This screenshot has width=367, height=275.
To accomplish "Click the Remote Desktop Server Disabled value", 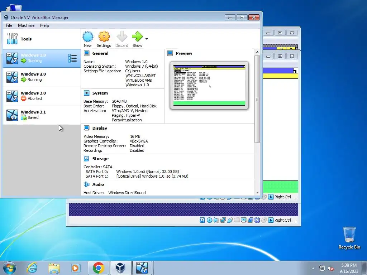I will tap(137, 146).
